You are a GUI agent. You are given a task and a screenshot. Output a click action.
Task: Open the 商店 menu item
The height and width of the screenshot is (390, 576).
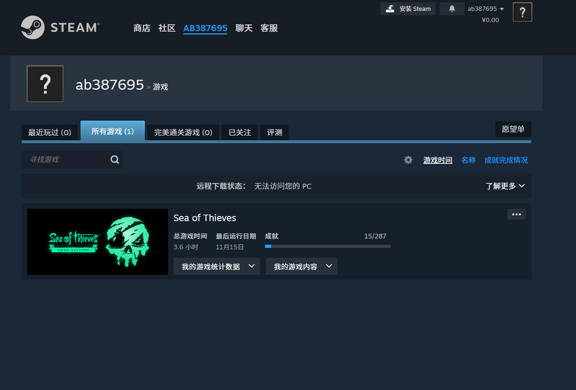[x=142, y=28]
